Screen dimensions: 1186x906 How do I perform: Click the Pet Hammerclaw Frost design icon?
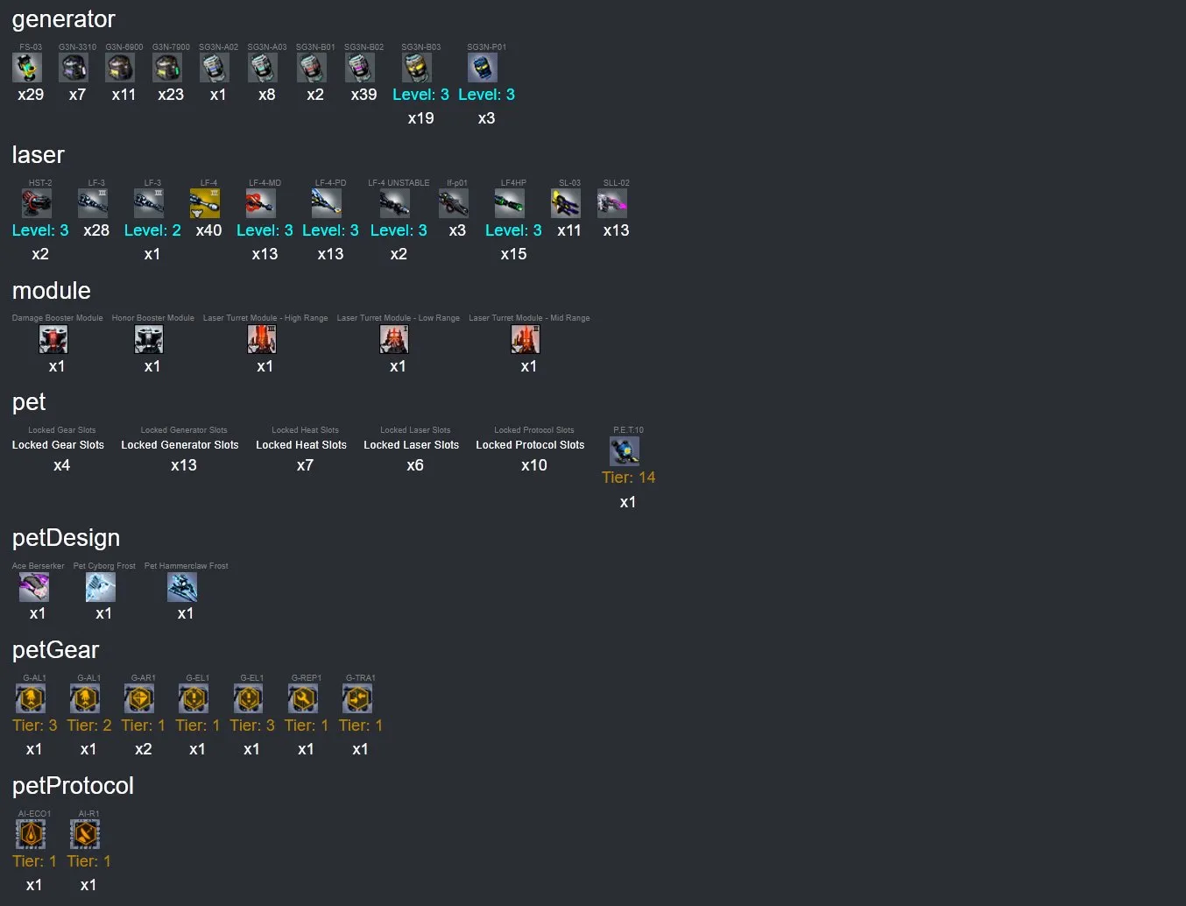click(x=182, y=587)
